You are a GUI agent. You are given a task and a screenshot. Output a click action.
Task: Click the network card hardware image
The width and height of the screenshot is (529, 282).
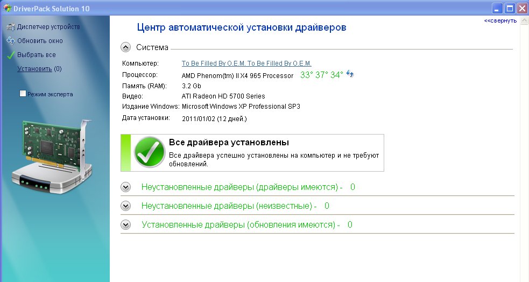pyautogui.click(x=52, y=158)
